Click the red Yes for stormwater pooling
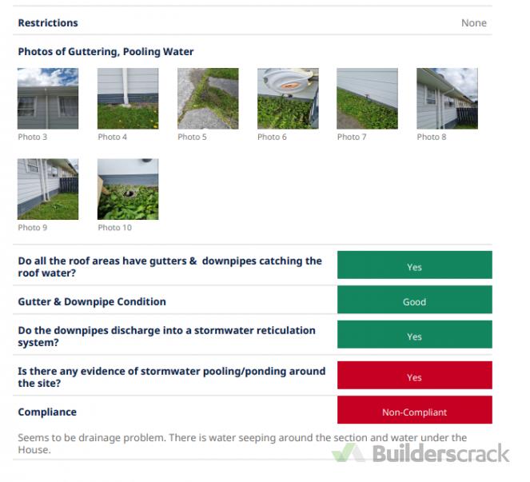The width and height of the screenshot is (530, 482). tap(414, 377)
